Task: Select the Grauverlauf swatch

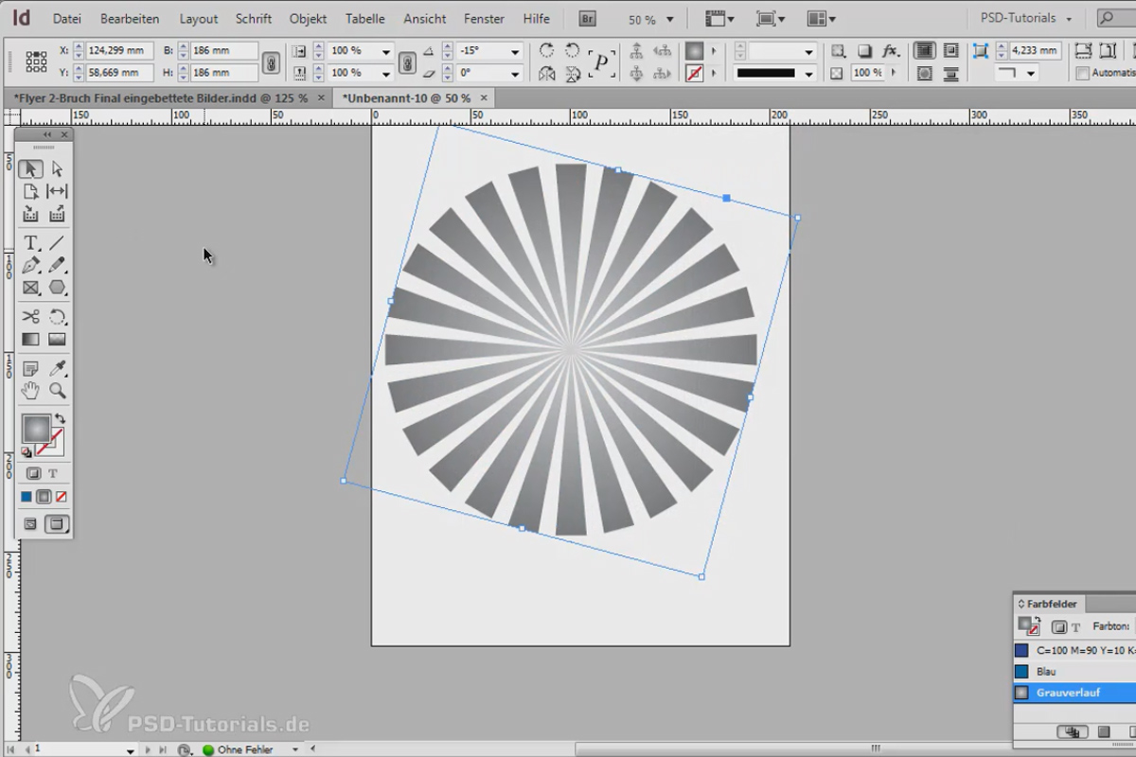Action: pyautogui.click(x=1074, y=693)
